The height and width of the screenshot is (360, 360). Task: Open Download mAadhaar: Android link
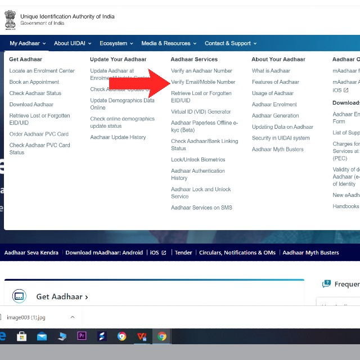pyautogui.click(x=104, y=253)
